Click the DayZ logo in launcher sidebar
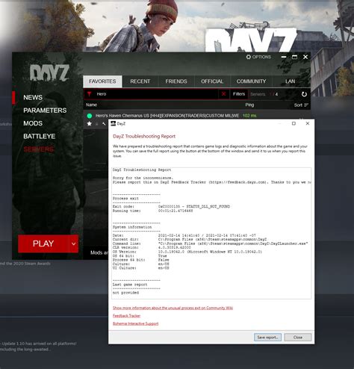 tap(49, 73)
